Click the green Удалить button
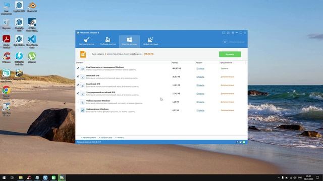Image resolution: width=323 pixels, height=181 pixels. (x=230, y=54)
